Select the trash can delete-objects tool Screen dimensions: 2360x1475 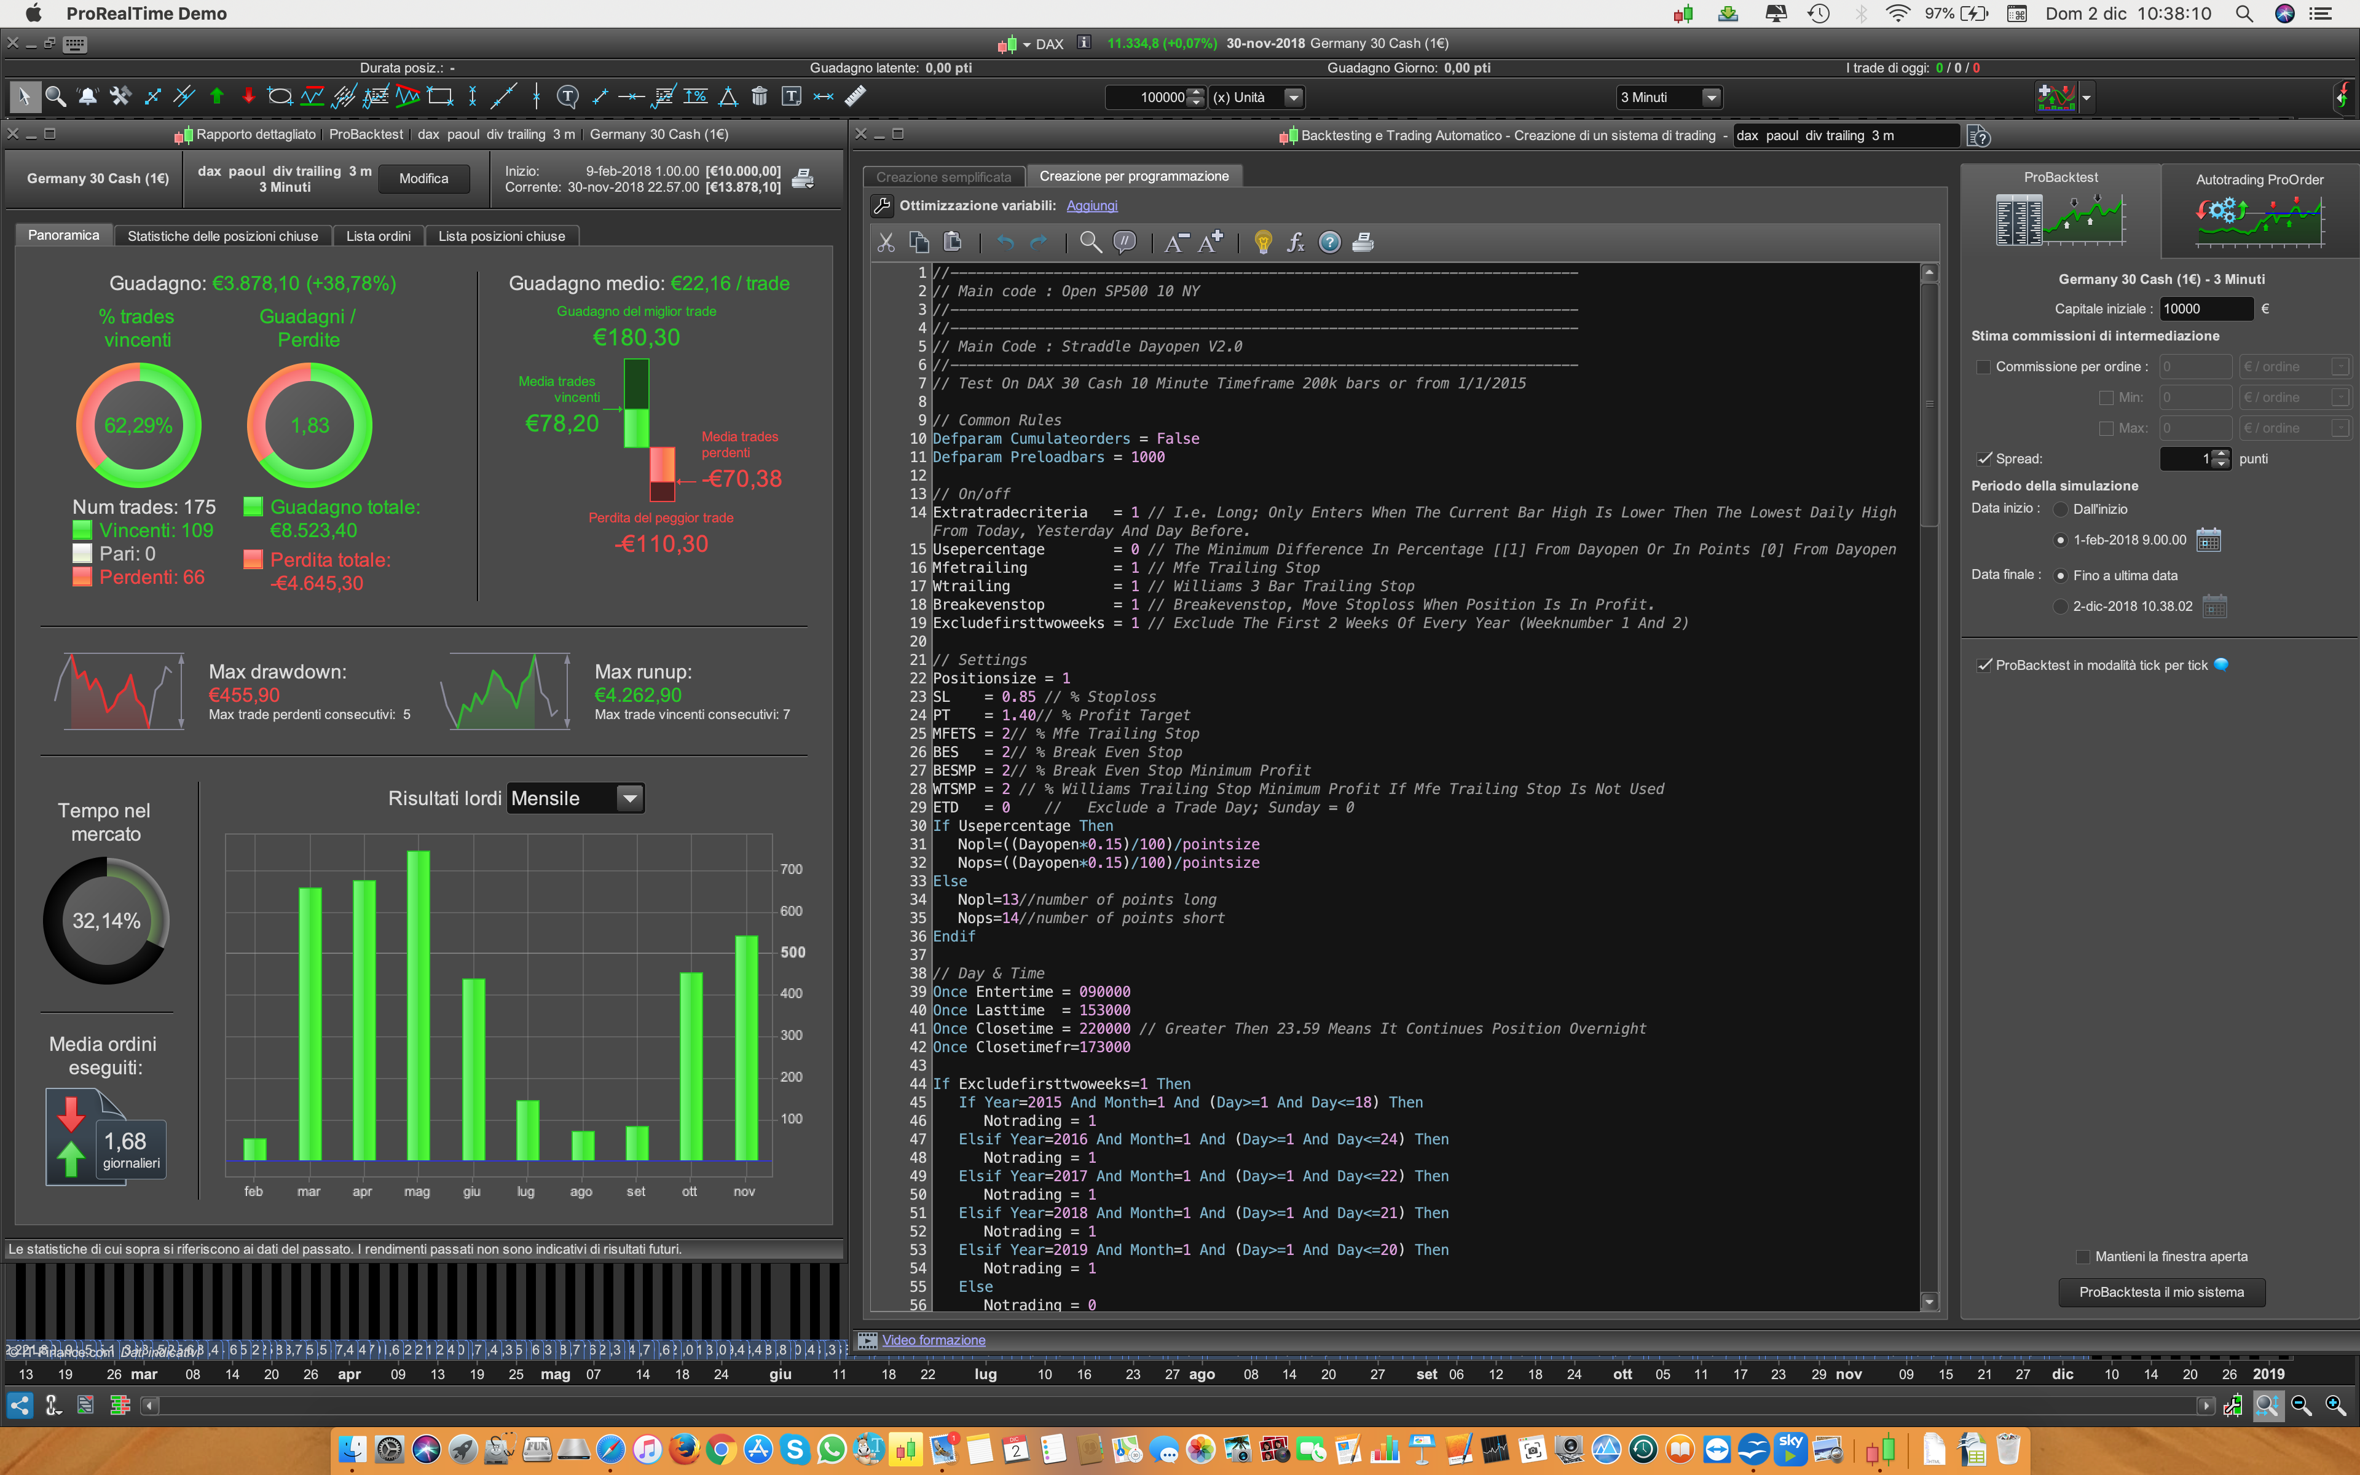[x=760, y=96]
